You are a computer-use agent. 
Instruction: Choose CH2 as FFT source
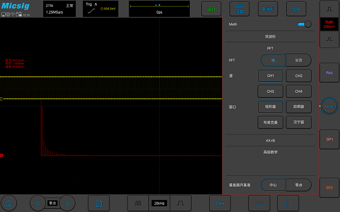tap(299, 76)
